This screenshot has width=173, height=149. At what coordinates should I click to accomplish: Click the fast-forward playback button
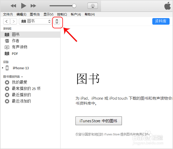tap(33, 6)
